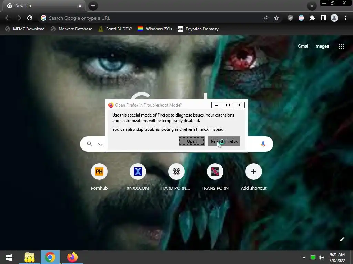Viewport: 353px width, 264px height.
Task: Click Open in the Firefox Troubleshoot dialog
Action: [x=192, y=141]
